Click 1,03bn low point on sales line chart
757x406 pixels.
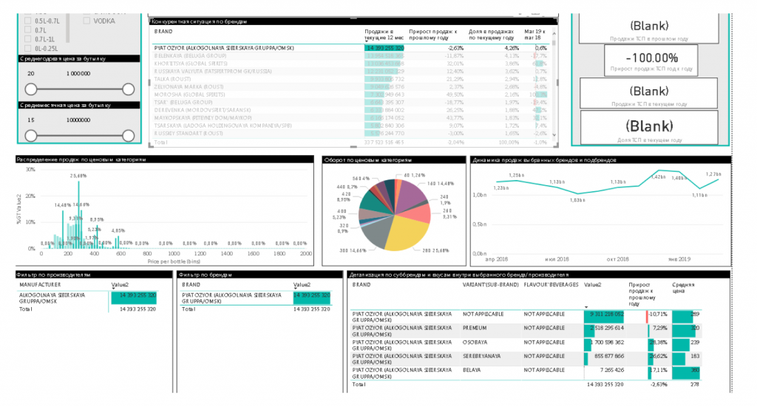[x=578, y=193]
